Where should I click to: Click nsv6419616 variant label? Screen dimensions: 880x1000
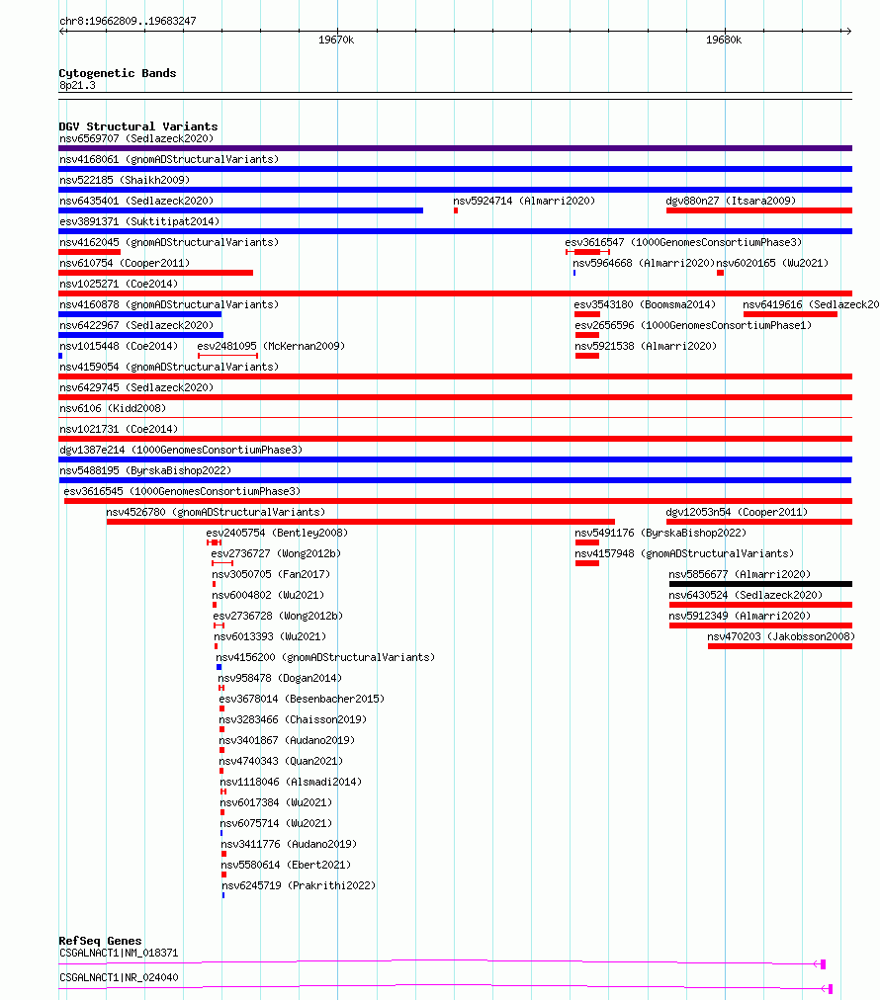[x=811, y=305]
